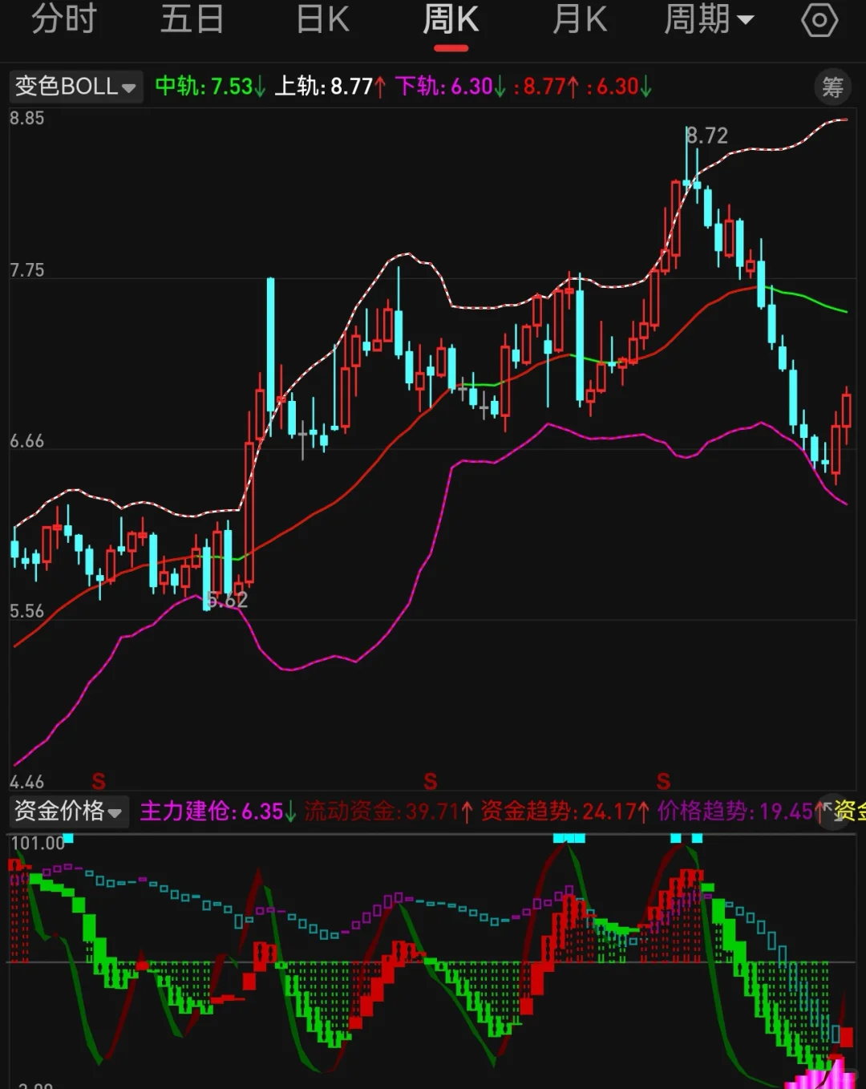866x1089 pixels.
Task: Click the 4.46 axis label
Action: pos(27,781)
